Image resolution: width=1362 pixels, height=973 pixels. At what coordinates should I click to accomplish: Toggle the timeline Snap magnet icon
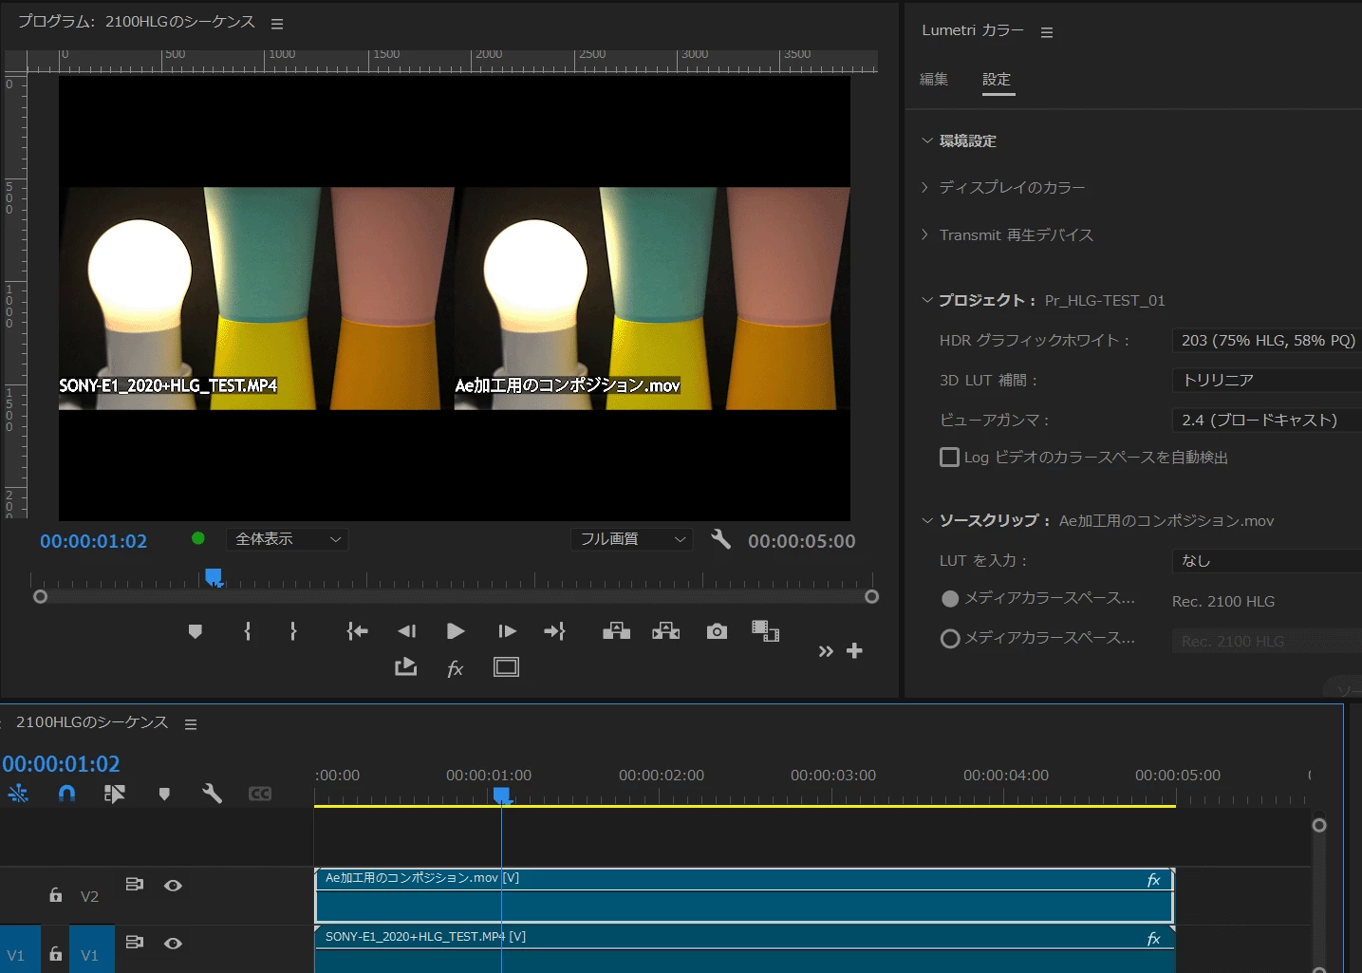tap(66, 794)
